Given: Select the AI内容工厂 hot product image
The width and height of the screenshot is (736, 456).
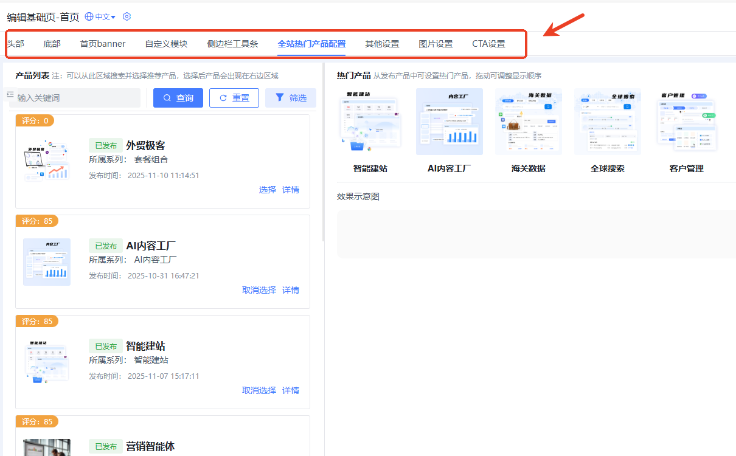Looking at the screenshot, I should tap(449, 122).
